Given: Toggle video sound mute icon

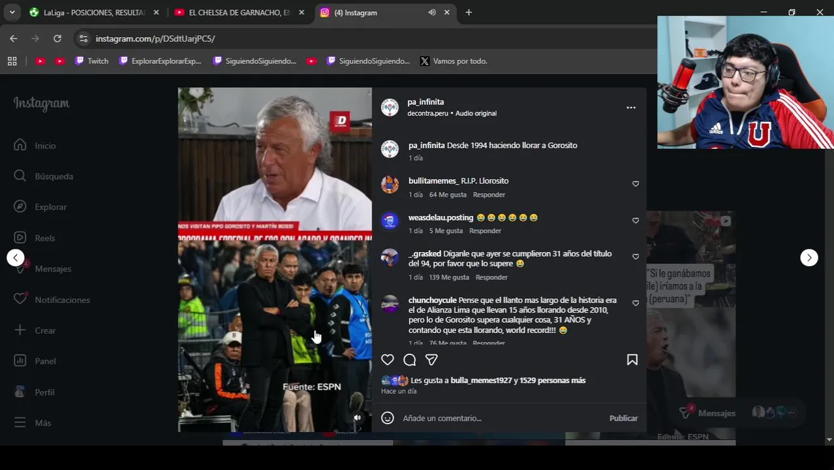Looking at the screenshot, I should point(357,418).
